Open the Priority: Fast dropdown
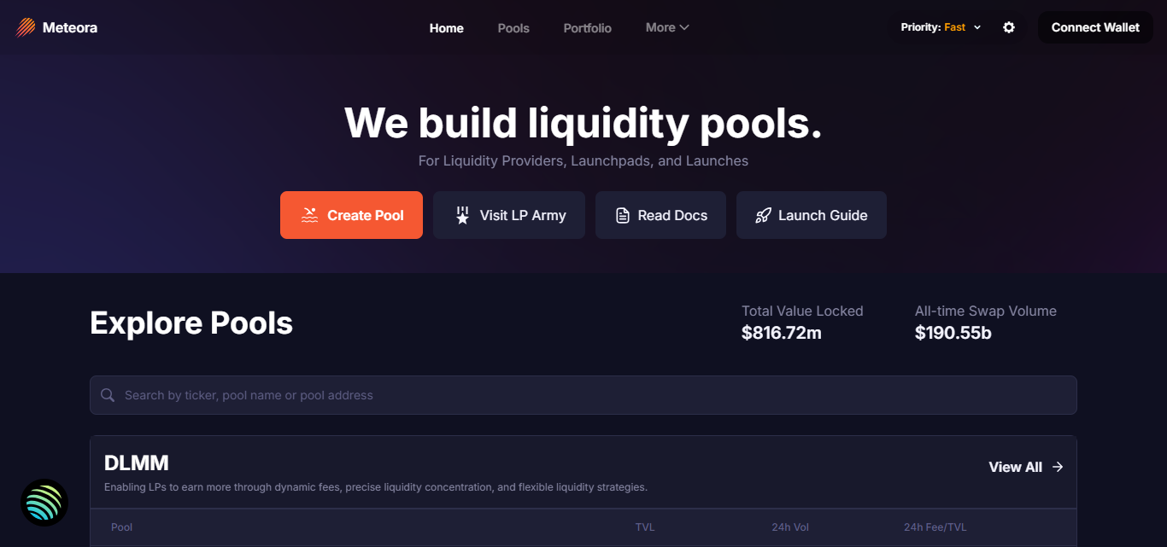Image resolution: width=1167 pixels, height=547 pixels. pyautogui.click(x=941, y=27)
